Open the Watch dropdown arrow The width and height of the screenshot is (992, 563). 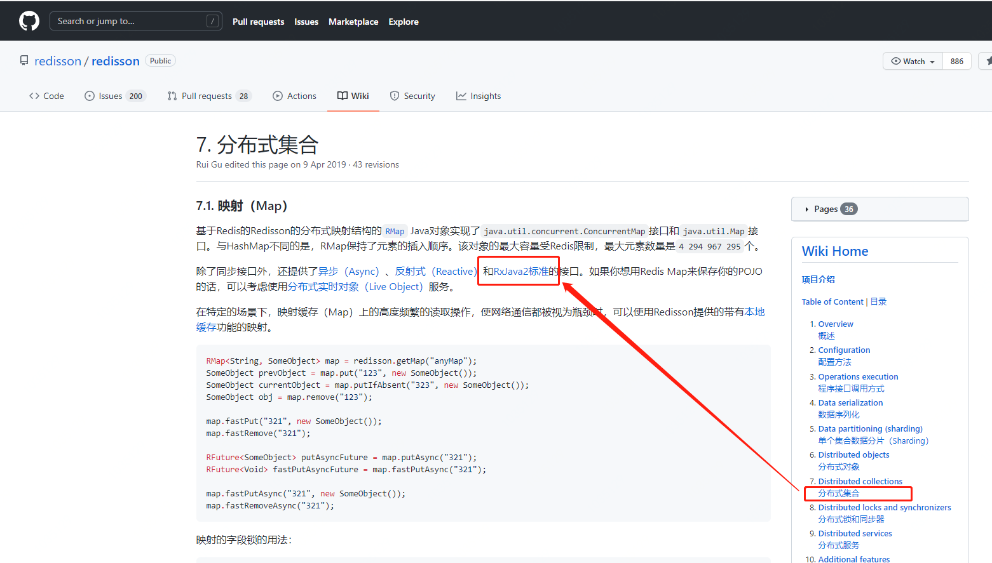coord(934,61)
